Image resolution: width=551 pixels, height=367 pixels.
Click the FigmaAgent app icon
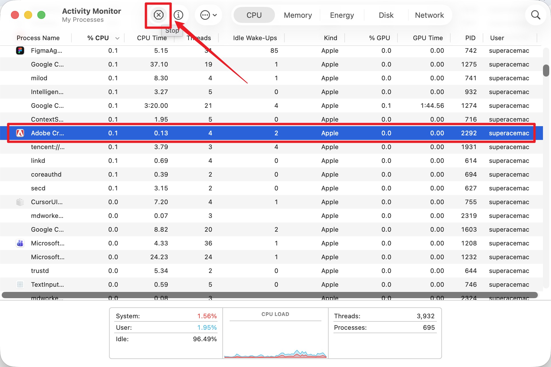20,50
